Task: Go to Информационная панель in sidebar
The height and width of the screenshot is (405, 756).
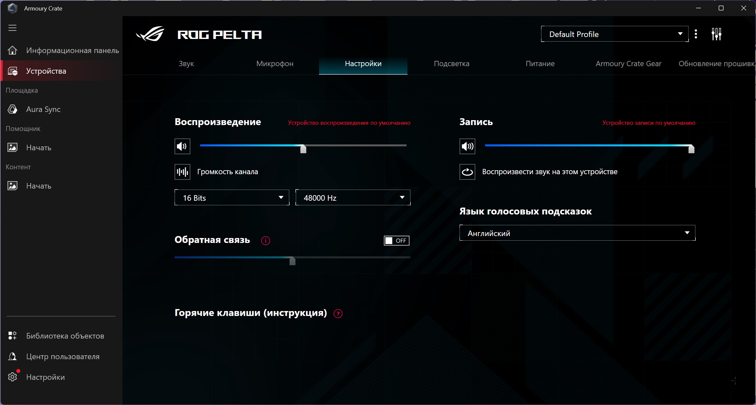Action: [x=62, y=50]
